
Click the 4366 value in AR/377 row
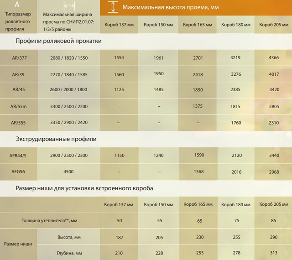click(x=275, y=57)
